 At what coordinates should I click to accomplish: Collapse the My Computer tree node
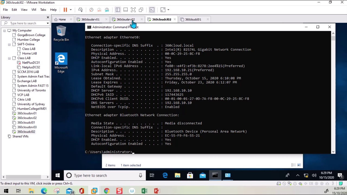tap(4, 31)
